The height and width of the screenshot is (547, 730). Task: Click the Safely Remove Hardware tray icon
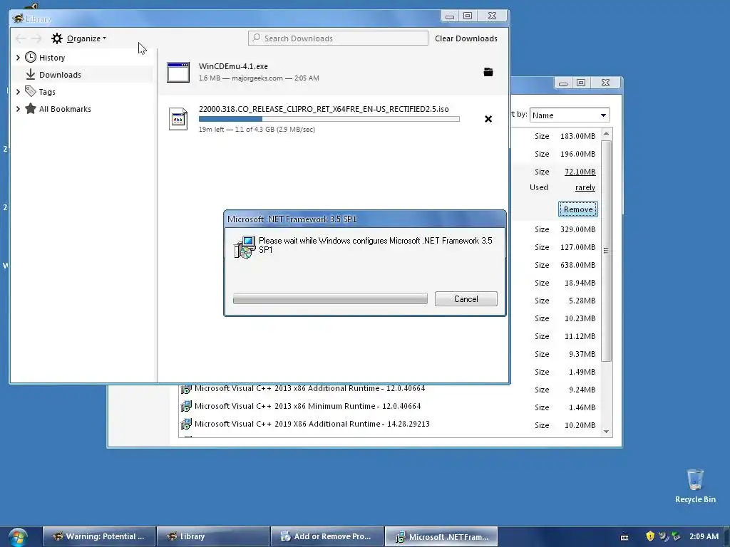[676, 536]
